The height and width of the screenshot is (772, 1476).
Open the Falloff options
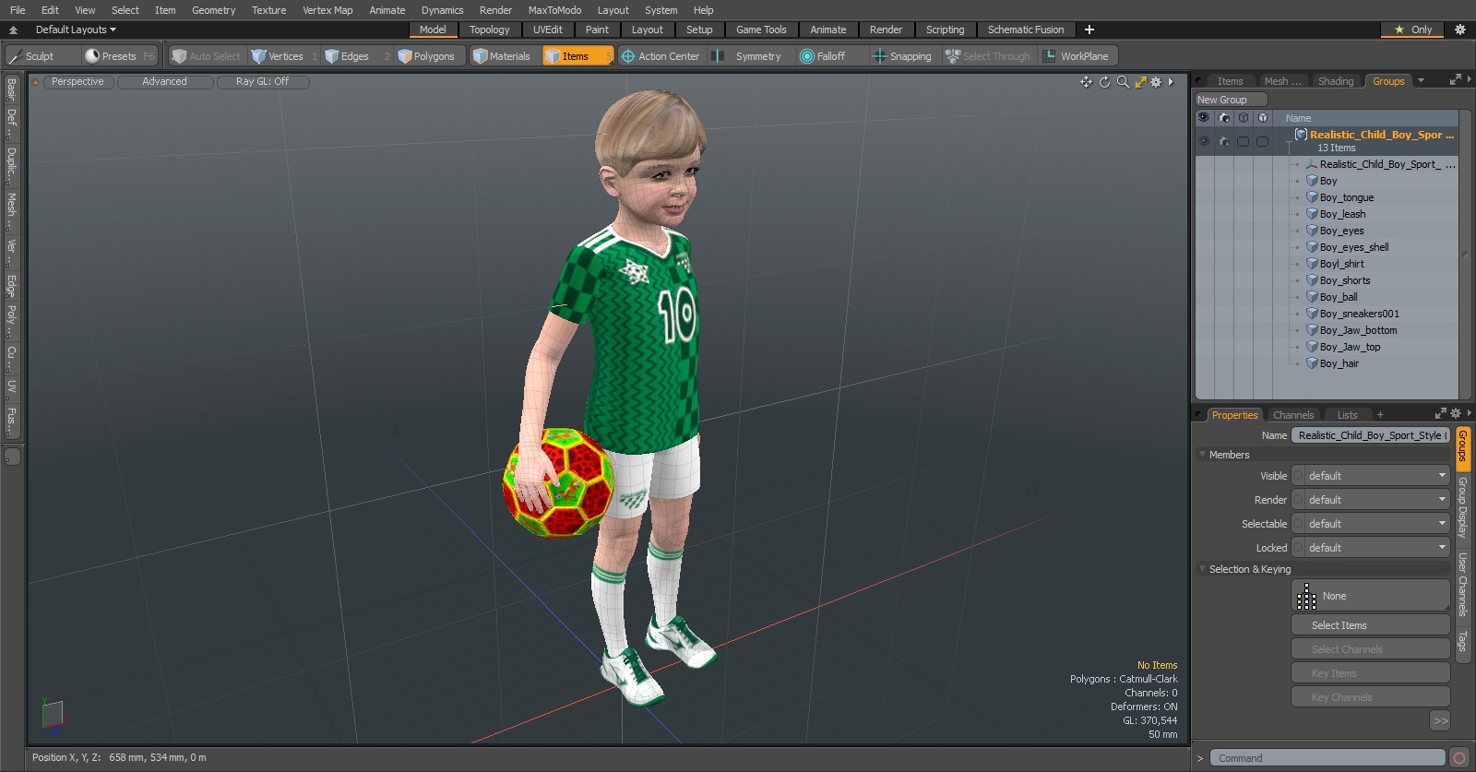(831, 56)
